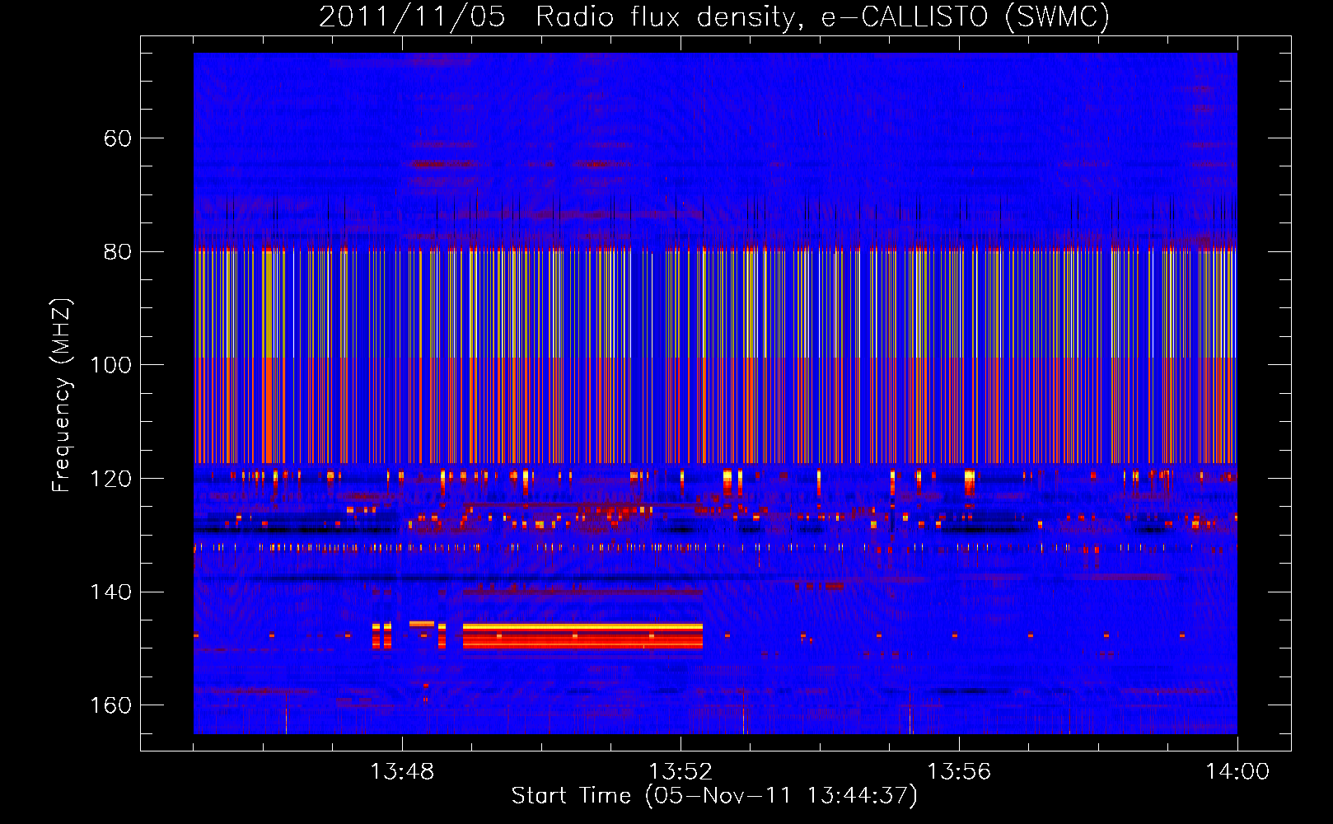
Task: Click the 80 frequency tick label
Action: (x=118, y=251)
